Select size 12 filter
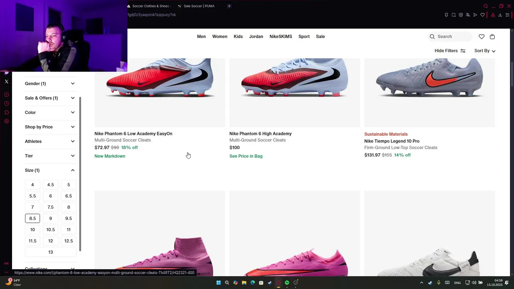514x289 pixels. coord(51,241)
